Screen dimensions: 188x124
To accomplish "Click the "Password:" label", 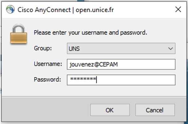I will [x=47, y=79].
